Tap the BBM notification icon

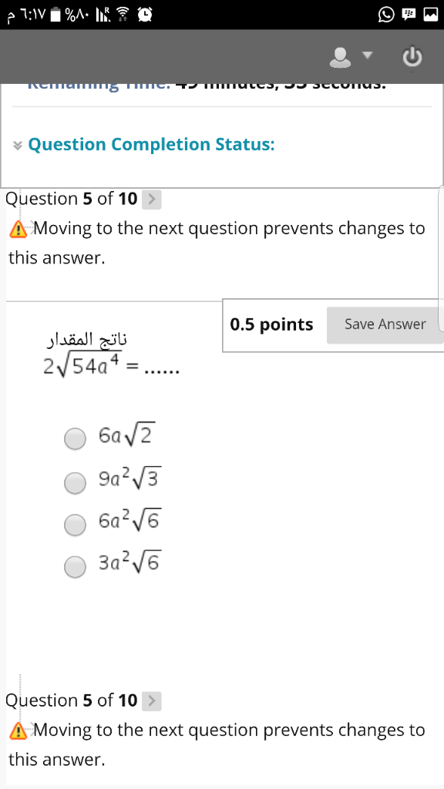[x=409, y=15]
